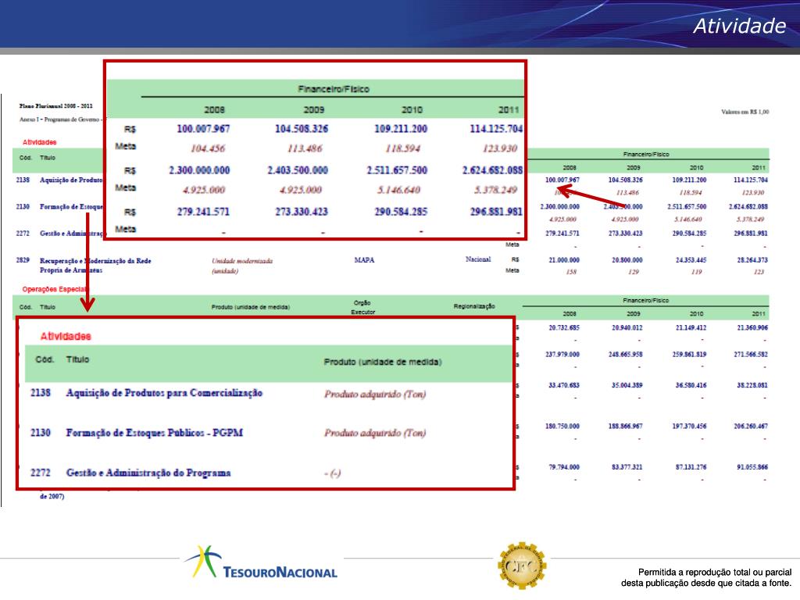Click the gold CFC seal emblem
Screen dimensions: 800x600
pyautogui.click(x=522, y=566)
